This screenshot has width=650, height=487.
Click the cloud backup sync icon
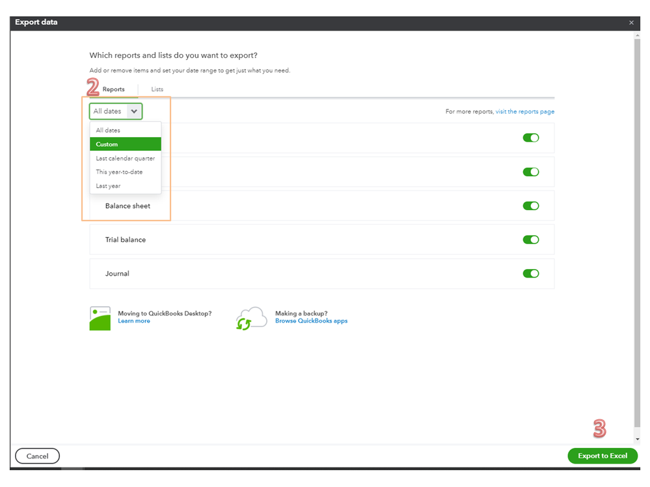251,319
